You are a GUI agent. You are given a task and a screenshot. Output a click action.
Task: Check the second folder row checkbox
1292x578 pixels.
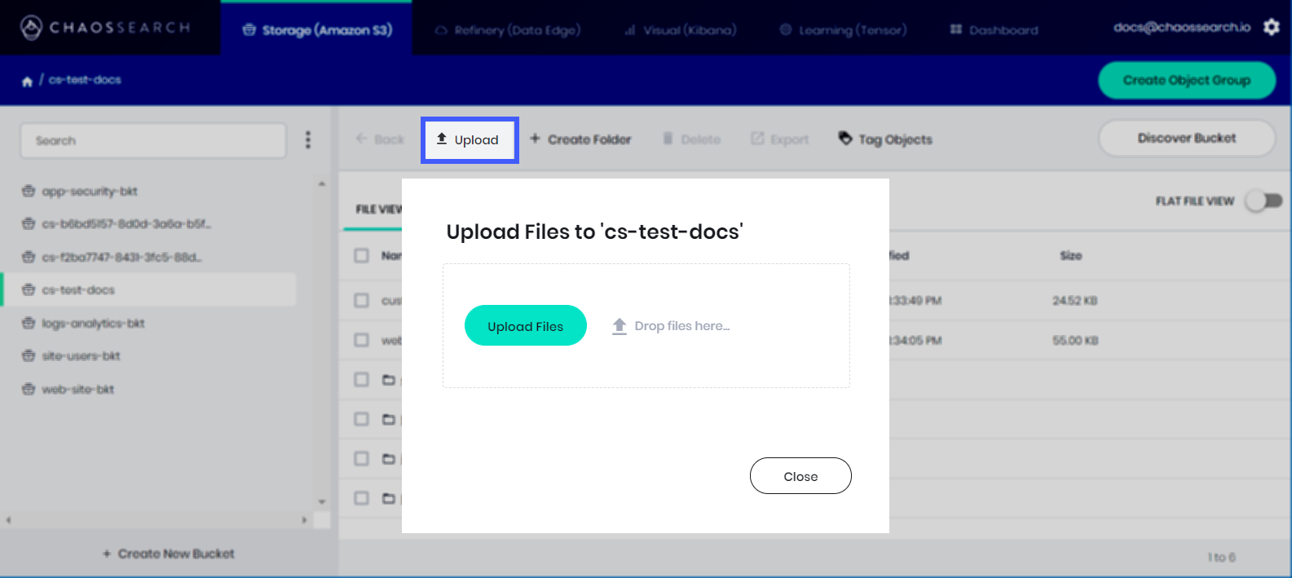pos(362,419)
